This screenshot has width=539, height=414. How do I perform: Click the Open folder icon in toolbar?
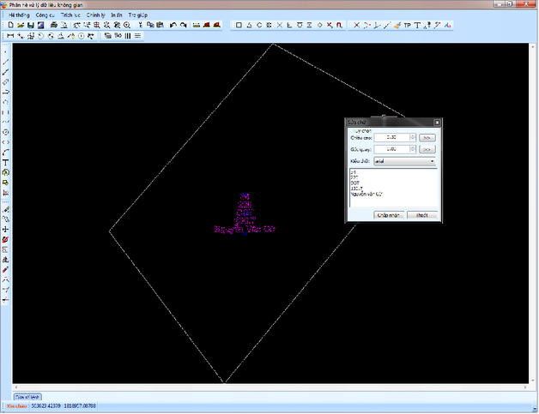pyautogui.click(x=21, y=25)
